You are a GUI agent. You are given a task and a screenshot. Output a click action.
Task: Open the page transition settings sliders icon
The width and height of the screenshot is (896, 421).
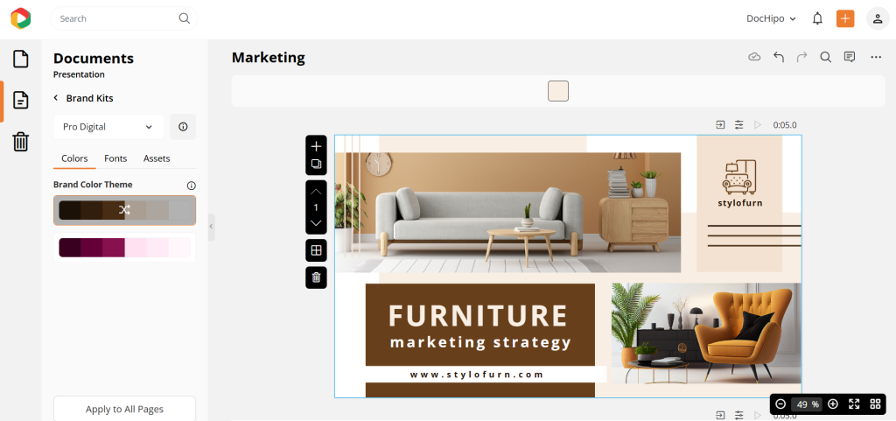click(738, 124)
